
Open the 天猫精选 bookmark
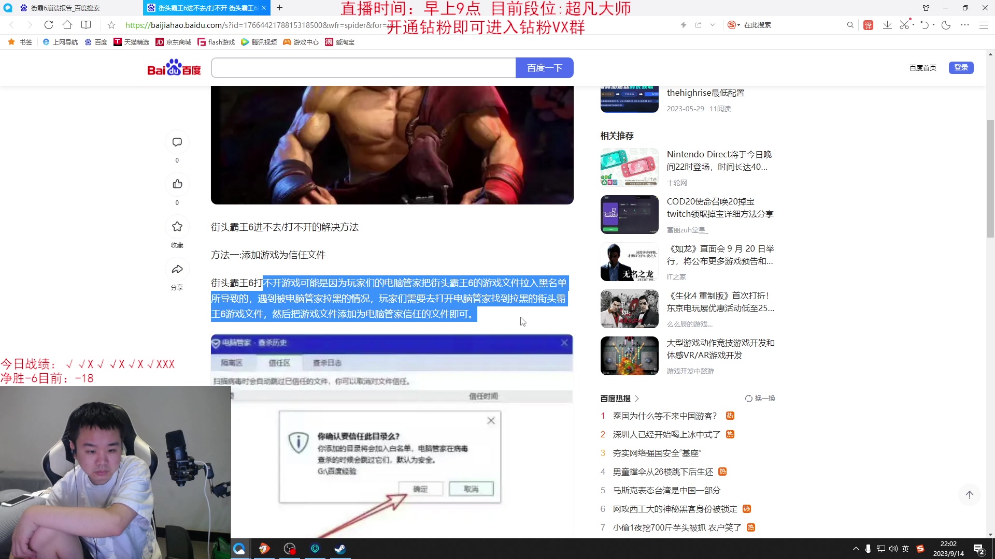coord(132,42)
